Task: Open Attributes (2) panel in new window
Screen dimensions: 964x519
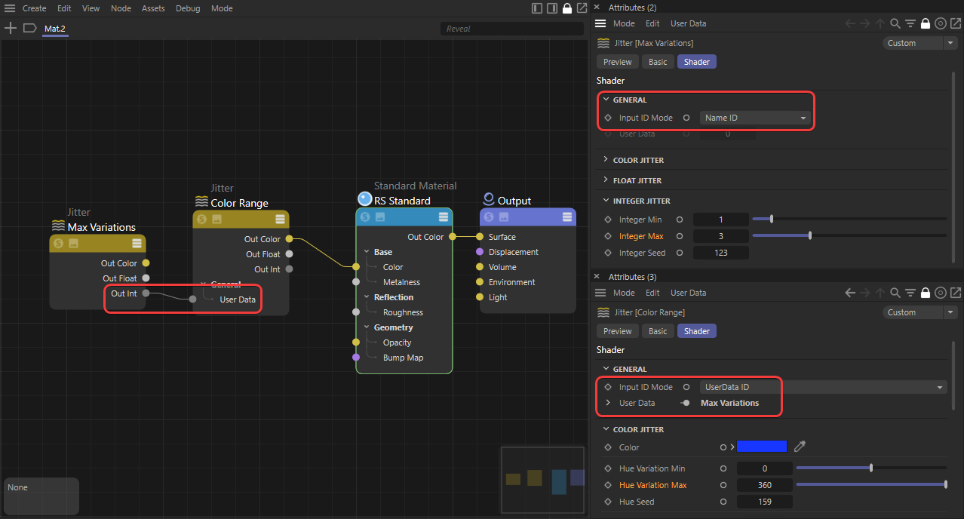Action: coord(955,23)
